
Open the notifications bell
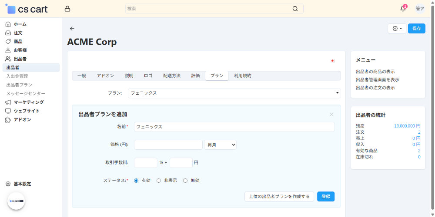click(403, 9)
